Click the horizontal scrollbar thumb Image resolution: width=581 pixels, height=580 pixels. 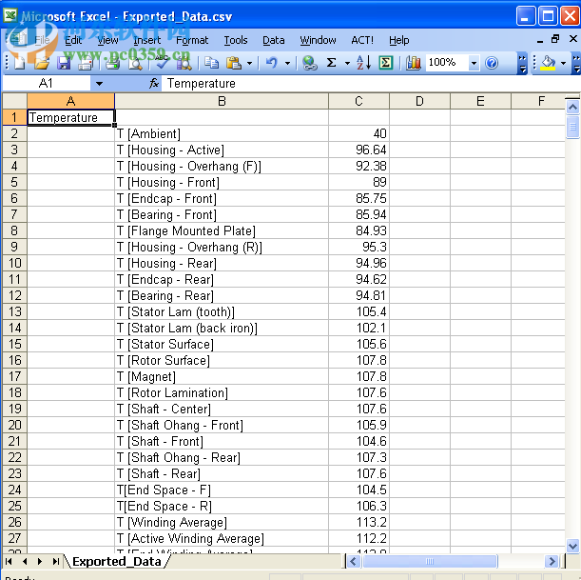click(x=430, y=562)
